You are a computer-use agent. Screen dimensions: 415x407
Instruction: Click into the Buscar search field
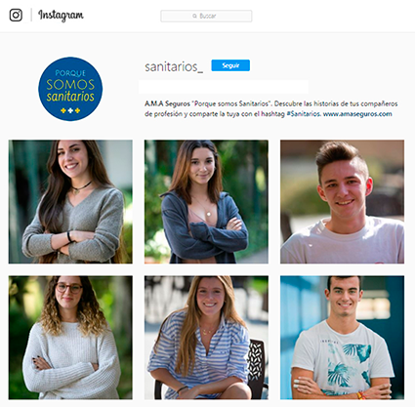point(206,16)
